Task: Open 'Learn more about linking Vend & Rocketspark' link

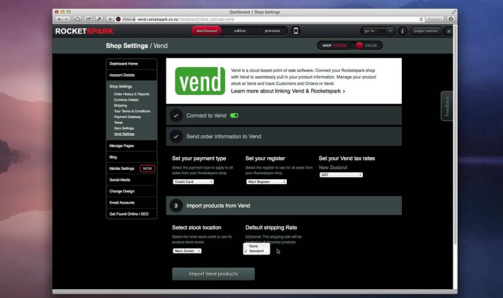Action: pos(288,91)
